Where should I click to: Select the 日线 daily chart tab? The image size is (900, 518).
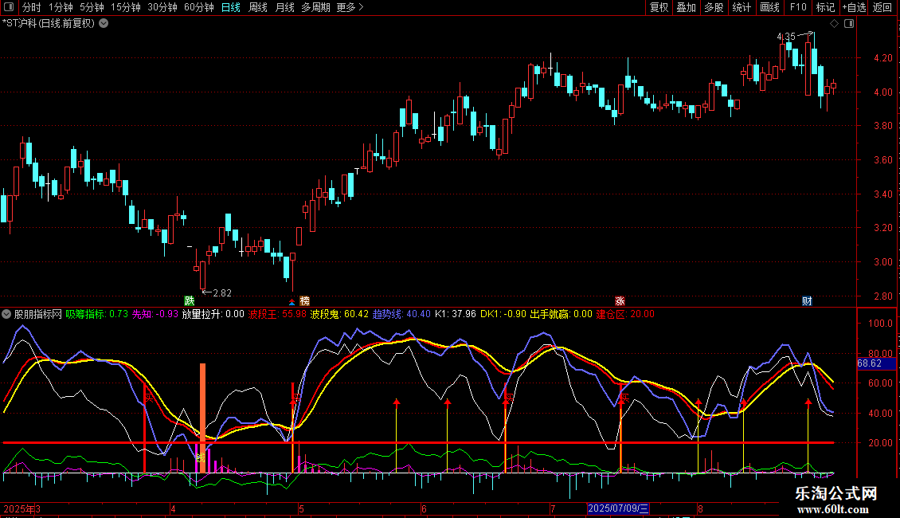tap(231, 7)
